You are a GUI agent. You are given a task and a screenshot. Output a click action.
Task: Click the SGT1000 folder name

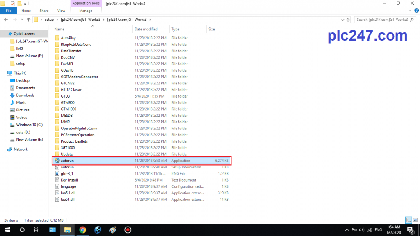tap(68, 147)
